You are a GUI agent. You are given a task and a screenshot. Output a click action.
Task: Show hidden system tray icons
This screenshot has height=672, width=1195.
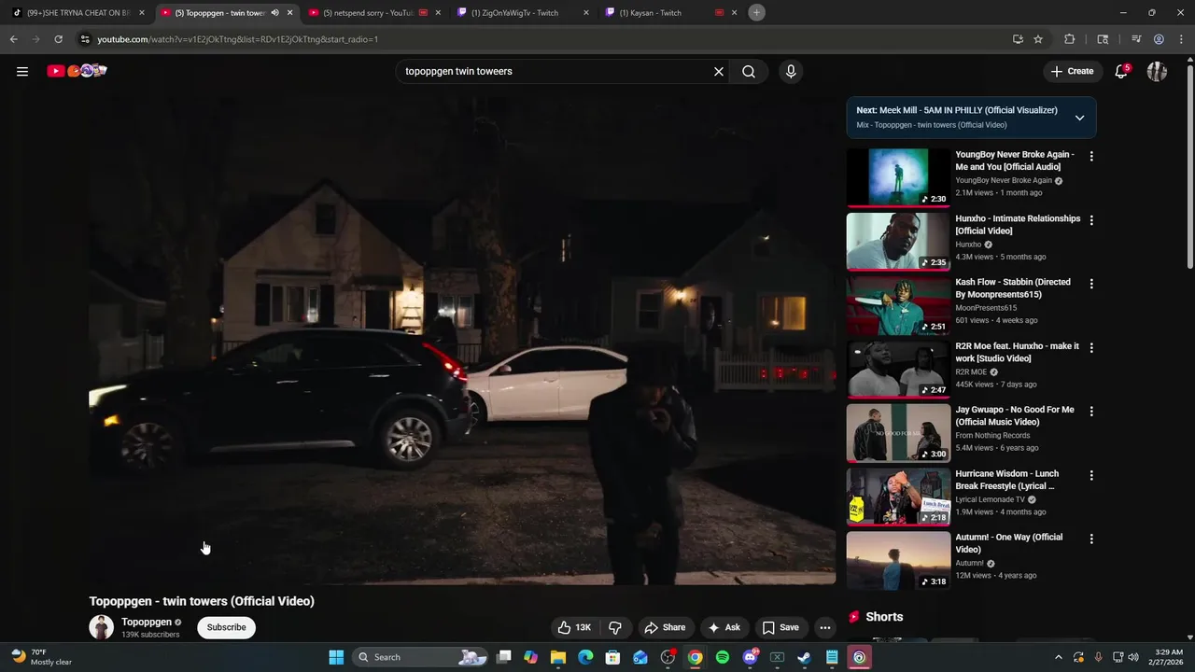[1058, 657]
